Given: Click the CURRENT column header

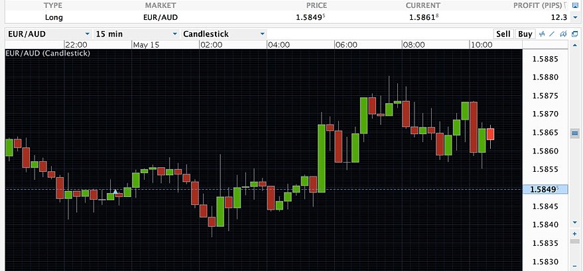Looking at the screenshot, I should click(423, 5).
